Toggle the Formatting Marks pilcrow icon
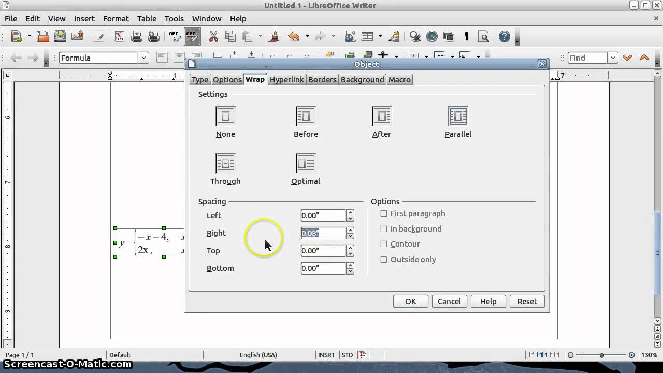Screen dimensions: 663x373 pyautogui.click(x=466, y=36)
